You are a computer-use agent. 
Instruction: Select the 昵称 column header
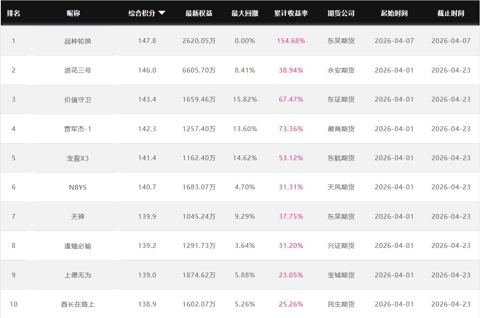coord(73,13)
